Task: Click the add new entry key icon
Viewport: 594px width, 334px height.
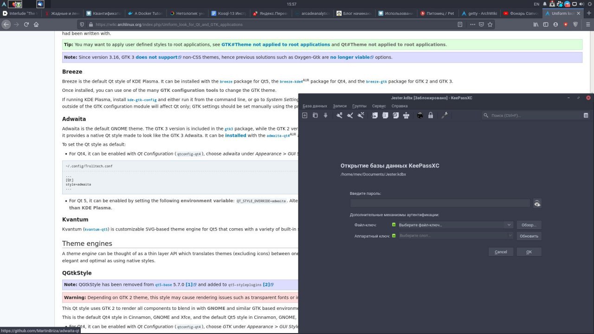Action: 339,116
